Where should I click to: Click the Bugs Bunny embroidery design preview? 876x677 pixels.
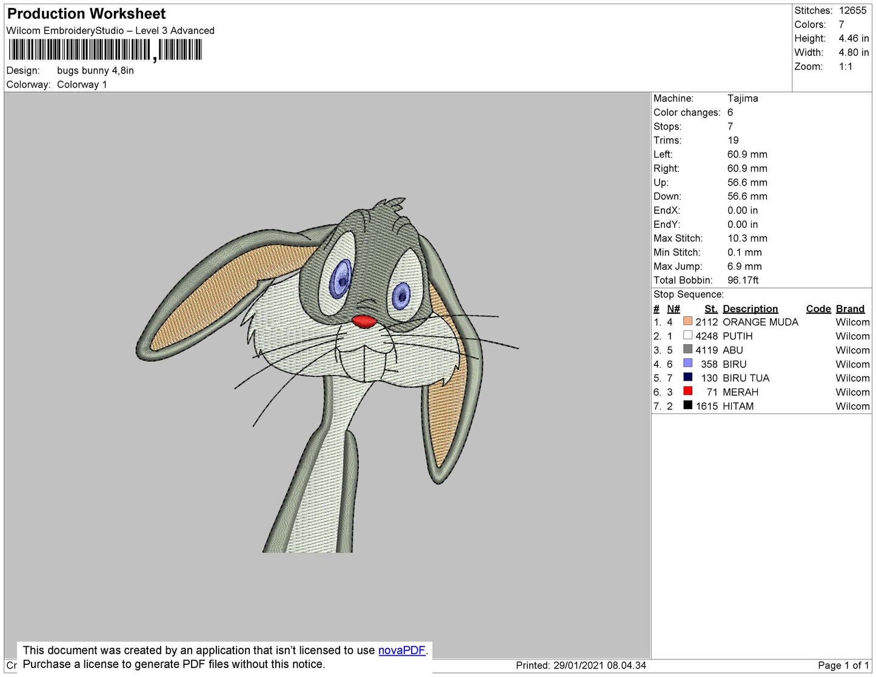[x=327, y=375]
